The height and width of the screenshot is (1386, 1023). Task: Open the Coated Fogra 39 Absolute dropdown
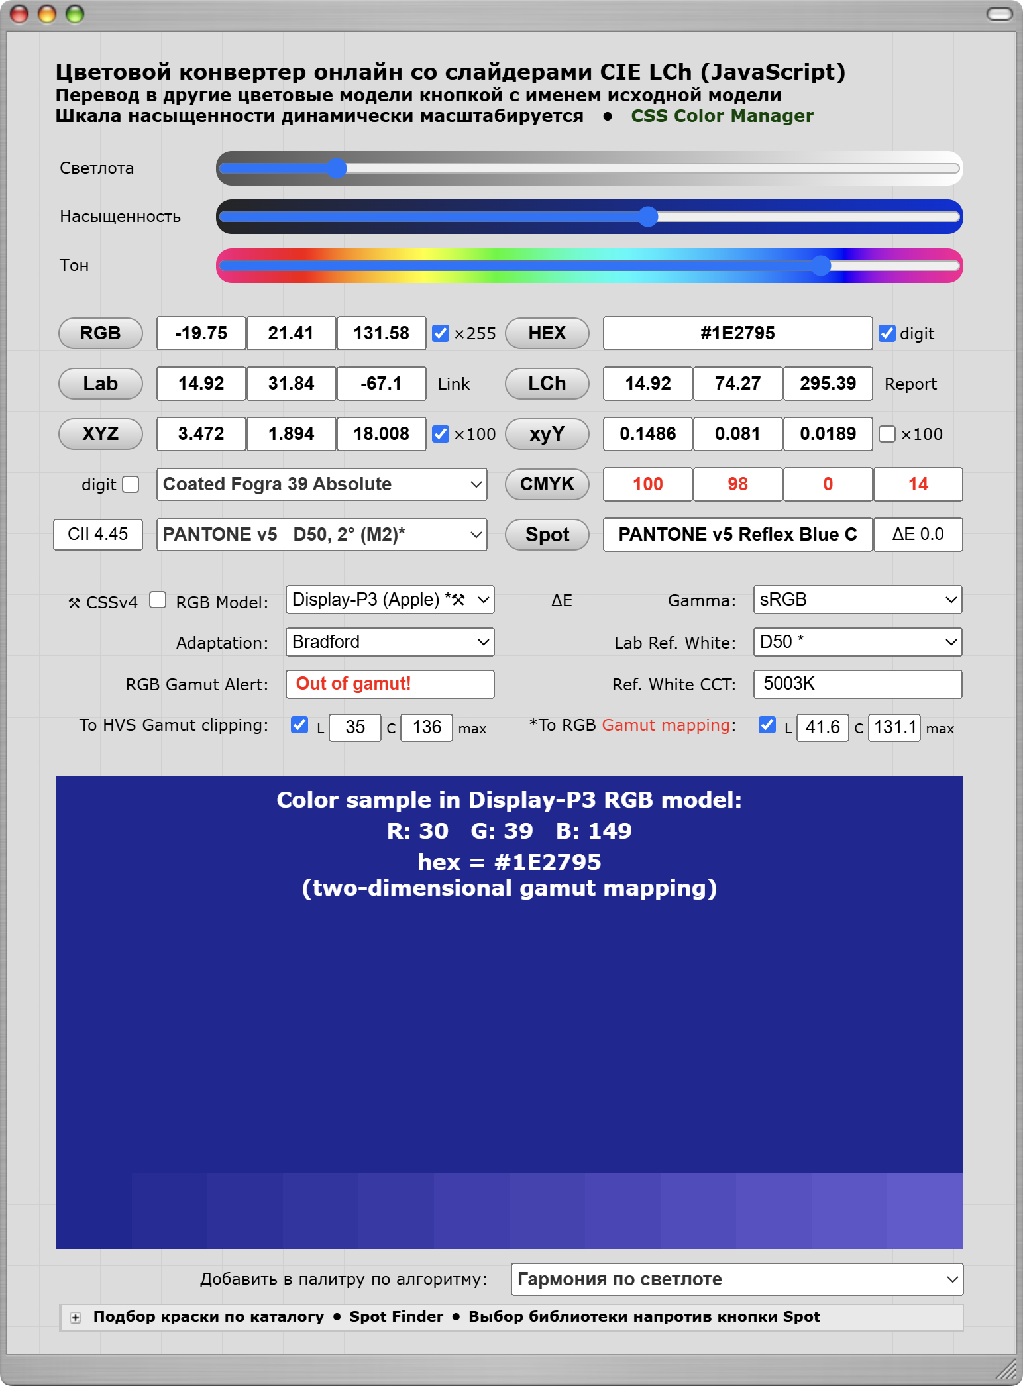click(322, 484)
